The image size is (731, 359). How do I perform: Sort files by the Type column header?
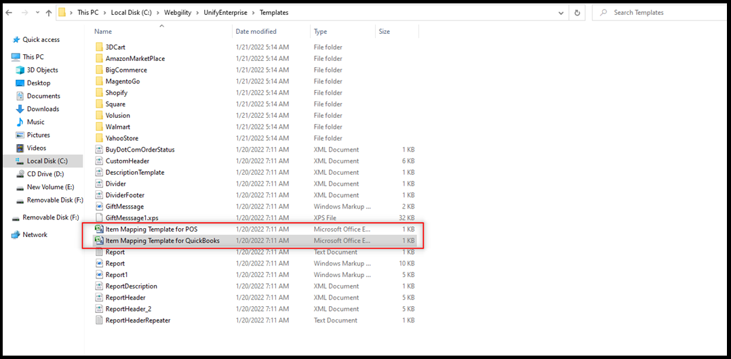(x=321, y=31)
